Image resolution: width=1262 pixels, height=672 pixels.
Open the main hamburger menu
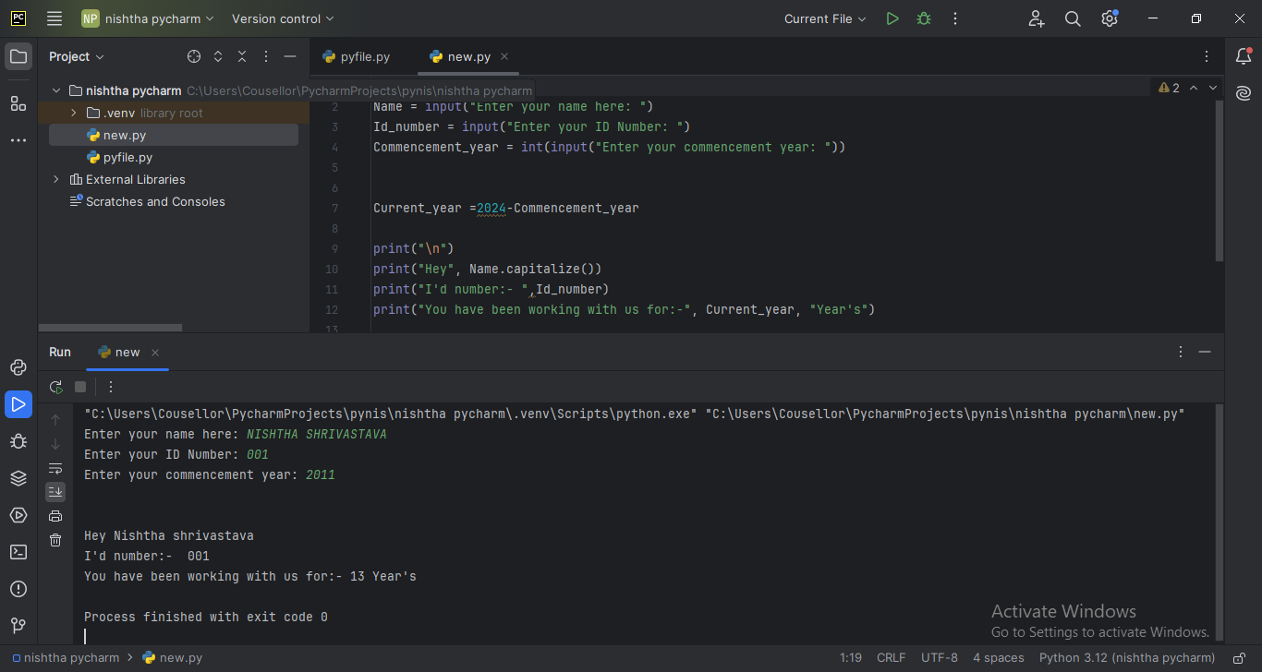(x=55, y=18)
